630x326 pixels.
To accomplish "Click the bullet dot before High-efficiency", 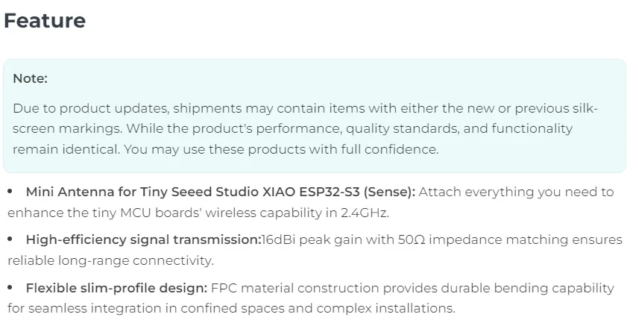I will (10, 239).
